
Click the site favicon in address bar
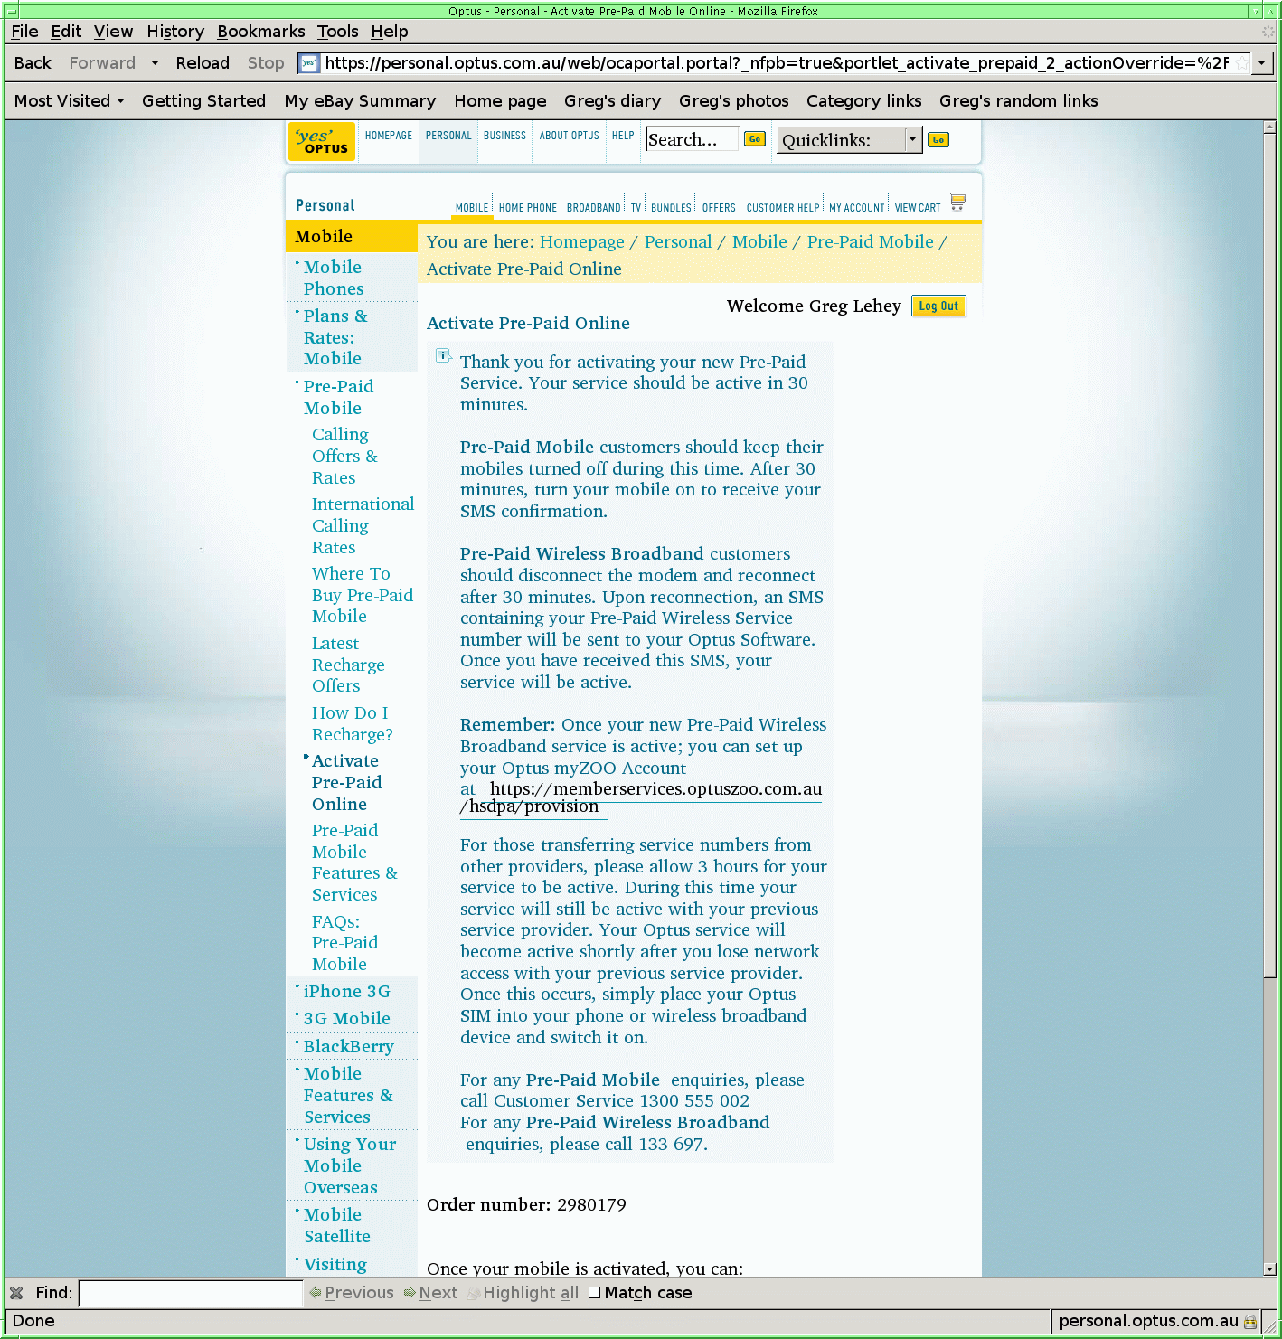309,63
